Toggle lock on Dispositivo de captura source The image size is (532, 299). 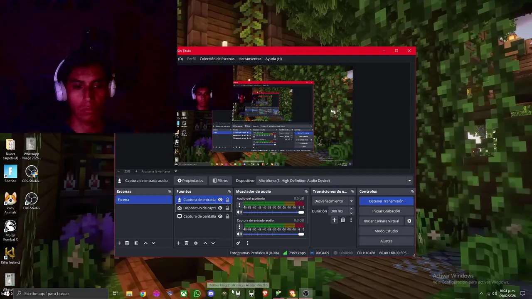[227, 208]
